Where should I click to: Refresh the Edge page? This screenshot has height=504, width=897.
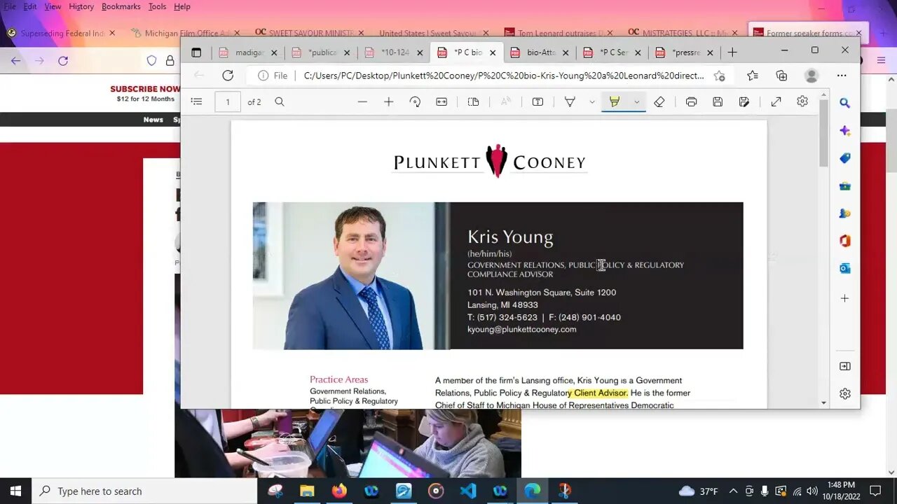click(228, 76)
